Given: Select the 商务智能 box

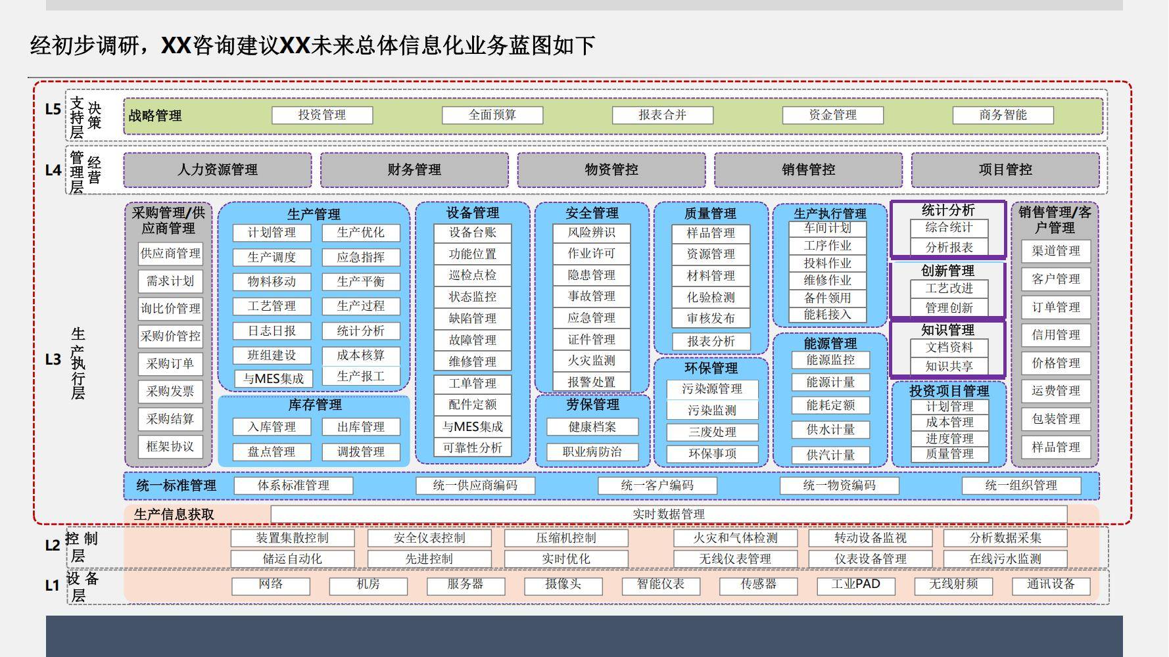Looking at the screenshot, I should pyautogui.click(x=1003, y=115).
